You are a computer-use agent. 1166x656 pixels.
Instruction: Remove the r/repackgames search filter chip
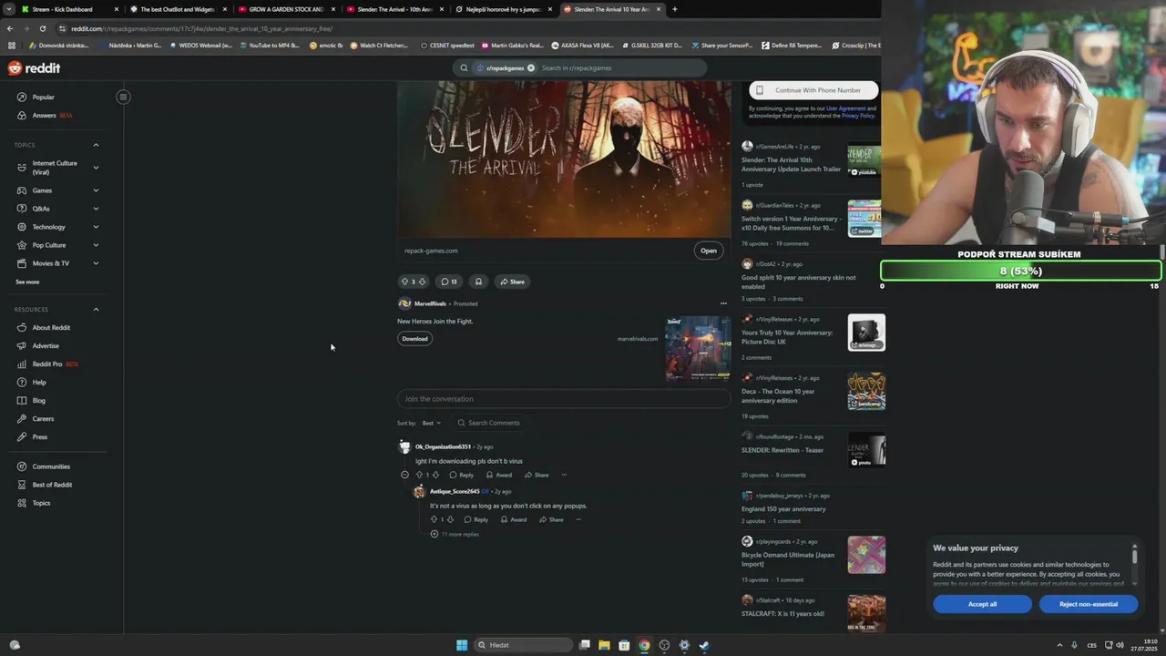tap(531, 67)
